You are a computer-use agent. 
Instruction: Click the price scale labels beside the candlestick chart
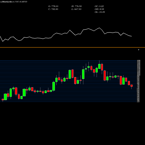coord(138,81)
